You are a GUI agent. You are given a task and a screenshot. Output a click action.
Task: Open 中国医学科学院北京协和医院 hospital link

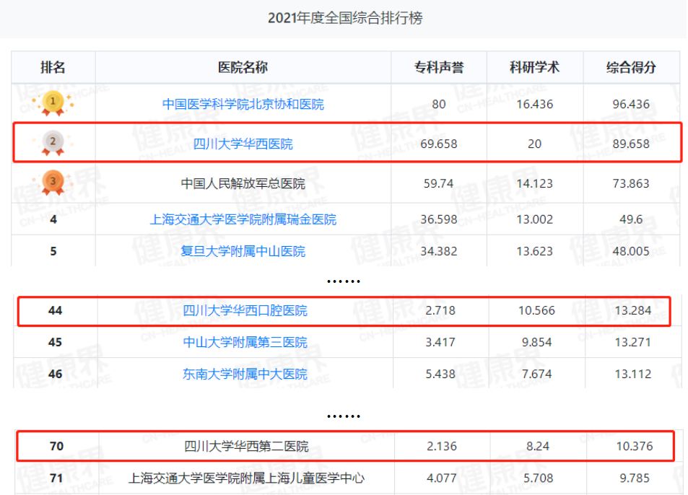click(243, 104)
